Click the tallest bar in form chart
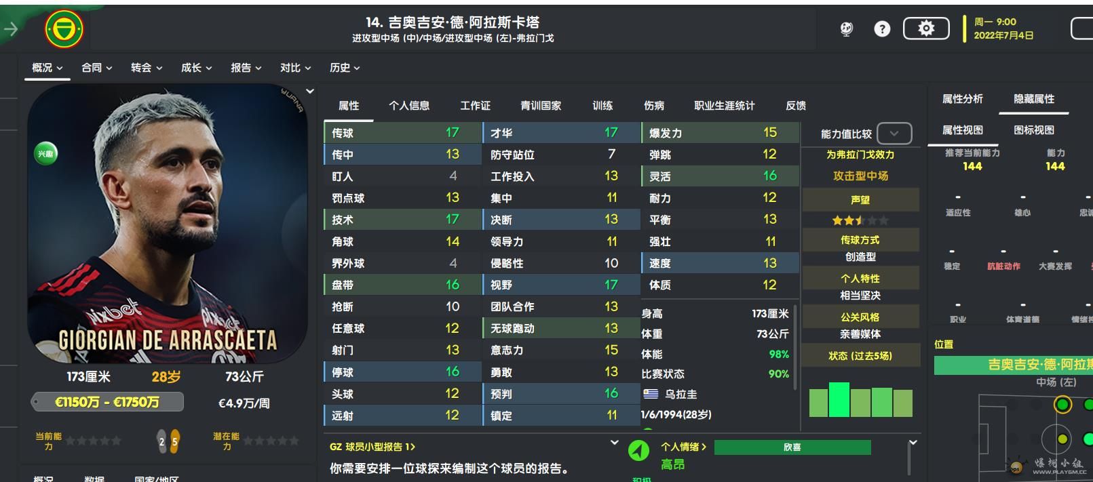 [x=839, y=399]
